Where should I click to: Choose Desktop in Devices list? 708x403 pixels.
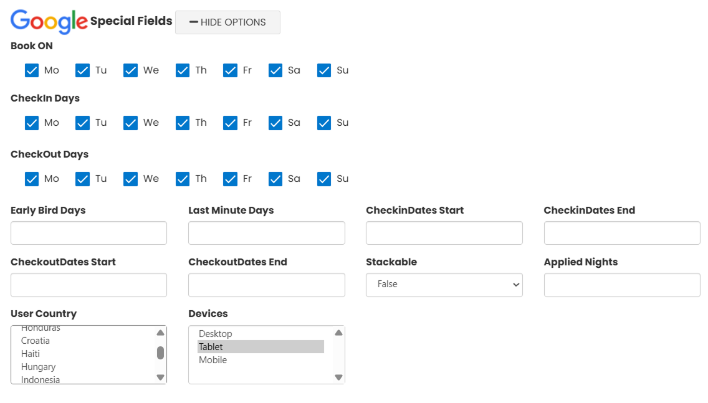point(216,334)
